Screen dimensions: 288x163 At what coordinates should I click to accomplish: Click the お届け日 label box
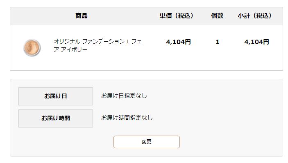56,96
